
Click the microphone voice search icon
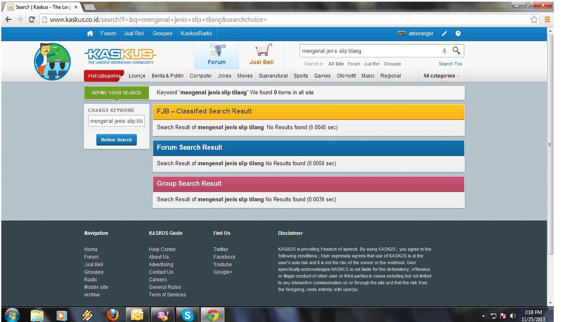[444, 51]
